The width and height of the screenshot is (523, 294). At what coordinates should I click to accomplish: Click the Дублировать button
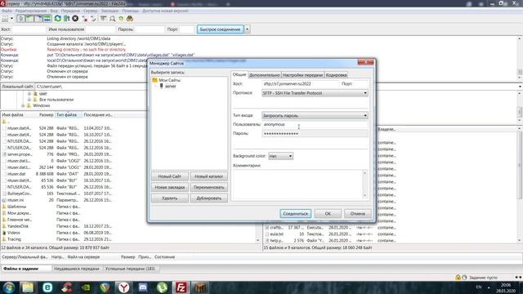click(209, 198)
